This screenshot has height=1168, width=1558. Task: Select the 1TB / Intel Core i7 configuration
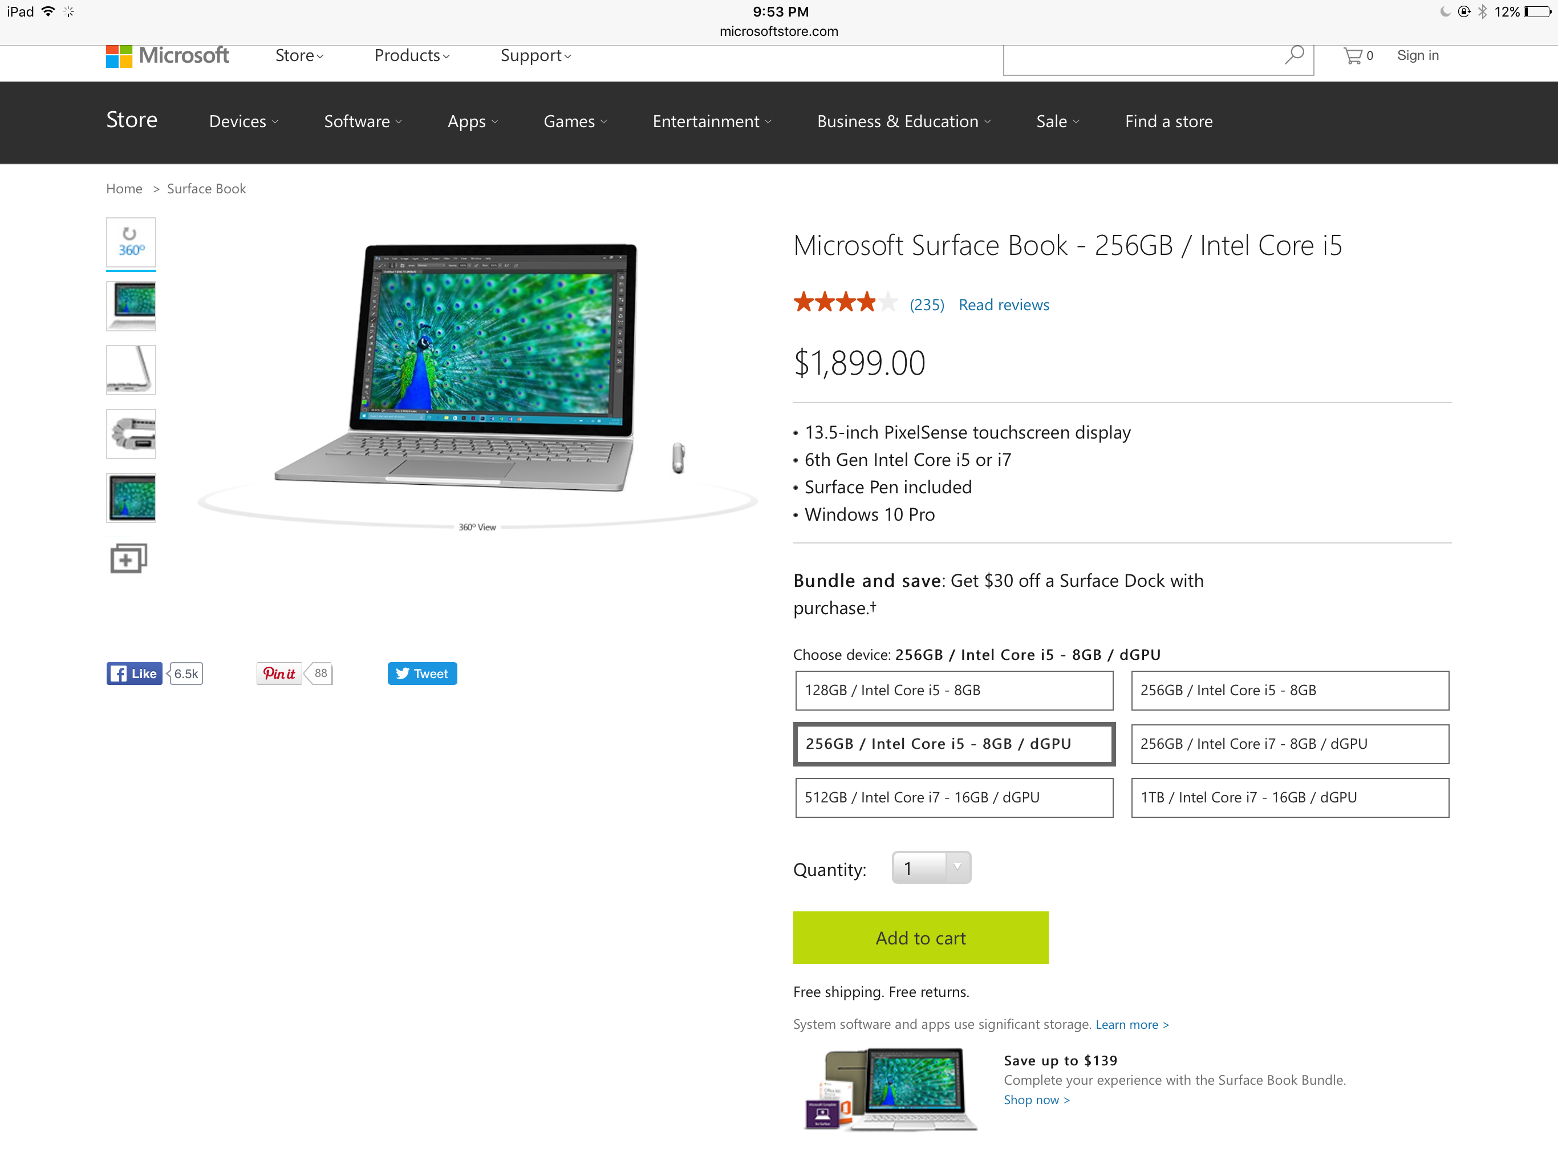pos(1289,797)
